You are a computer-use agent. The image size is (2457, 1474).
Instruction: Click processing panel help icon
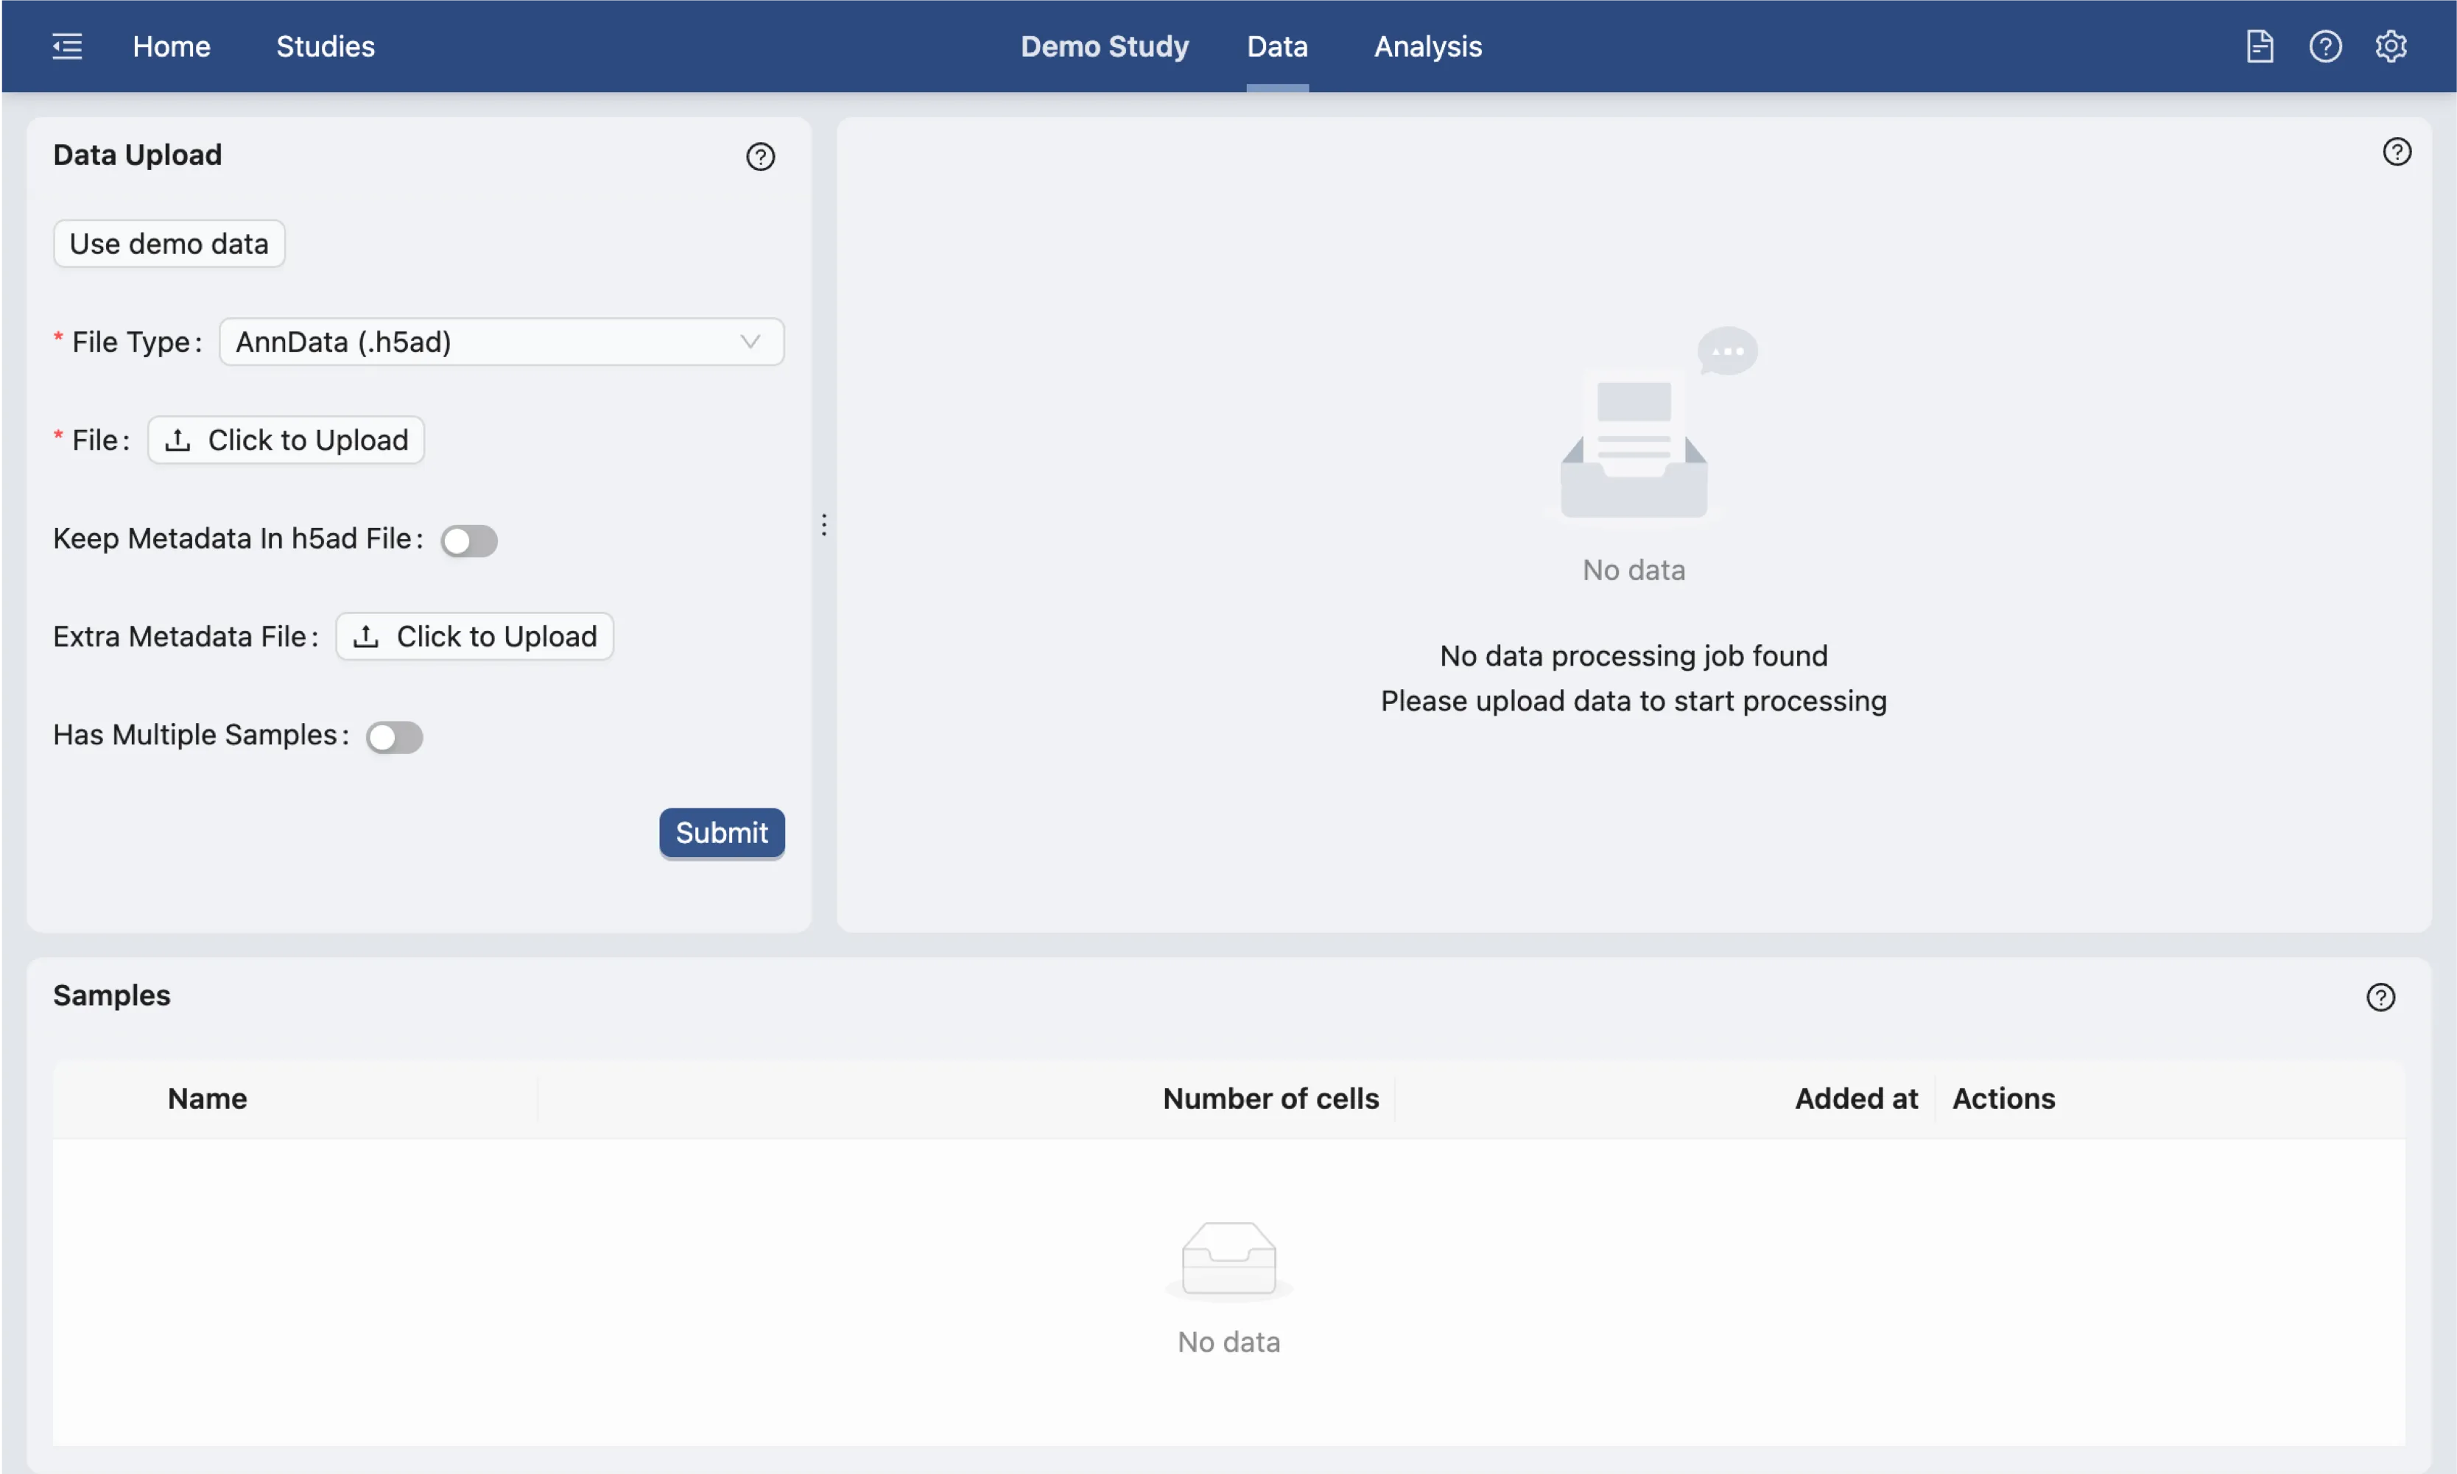pos(2397,152)
